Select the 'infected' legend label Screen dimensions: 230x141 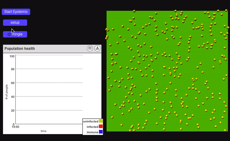(x=92, y=127)
